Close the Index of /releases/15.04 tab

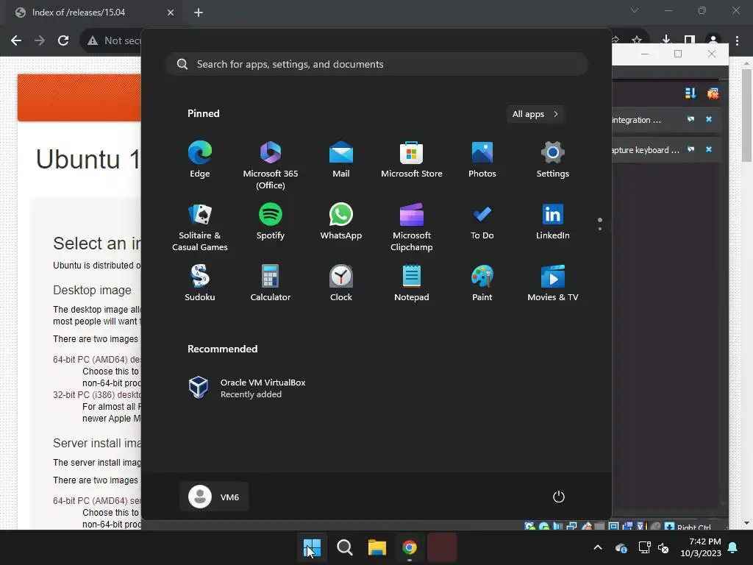point(171,13)
